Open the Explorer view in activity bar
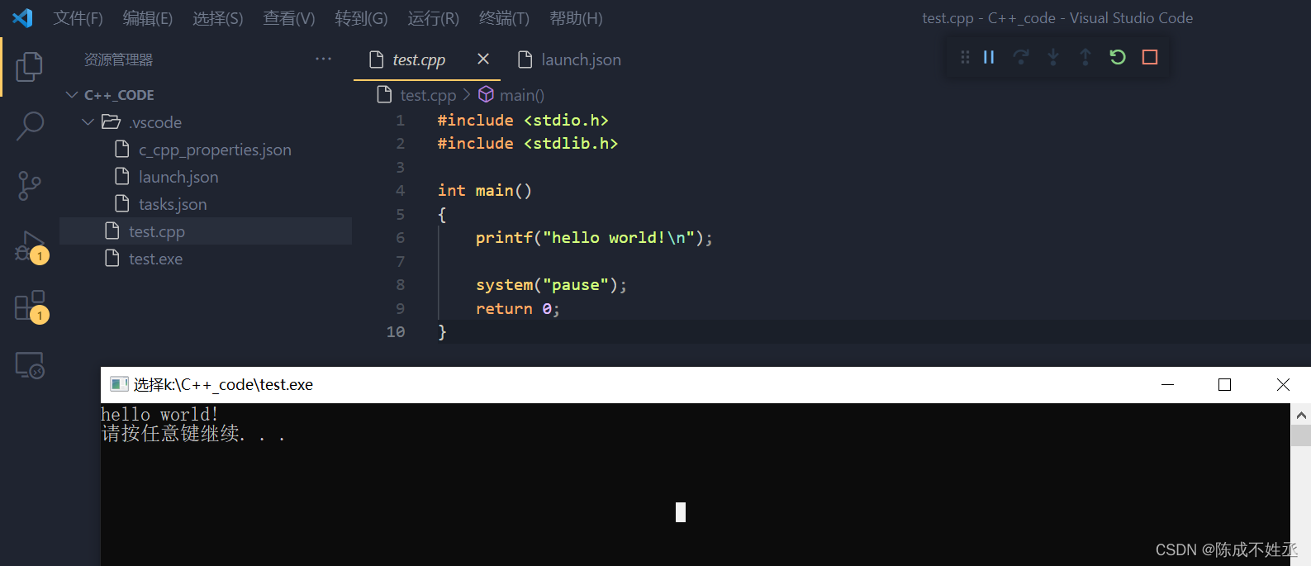This screenshot has height=566, width=1311. (30, 66)
